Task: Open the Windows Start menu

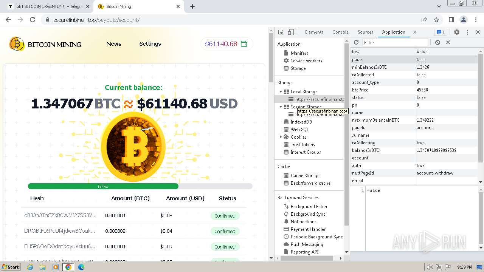Action: pos(10,267)
